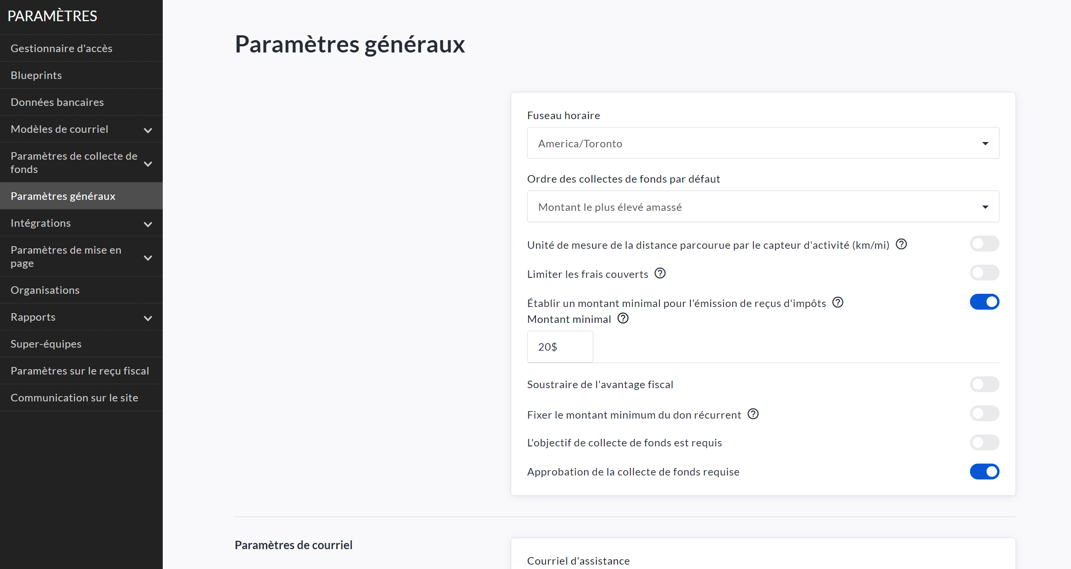Expand Modèles de courriel sidebar section
Image resolution: width=1071 pixels, height=569 pixels.
pos(148,130)
